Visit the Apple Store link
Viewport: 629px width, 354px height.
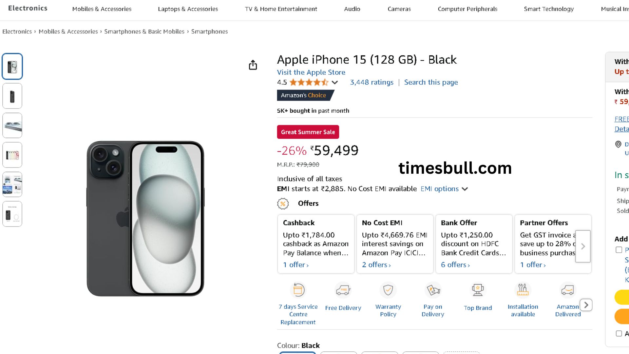click(311, 72)
